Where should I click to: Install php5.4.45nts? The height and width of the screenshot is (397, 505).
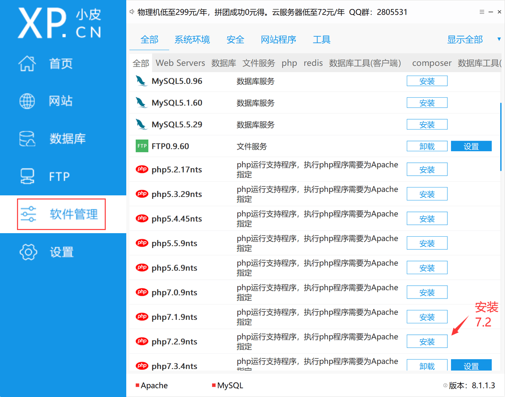[427, 219]
